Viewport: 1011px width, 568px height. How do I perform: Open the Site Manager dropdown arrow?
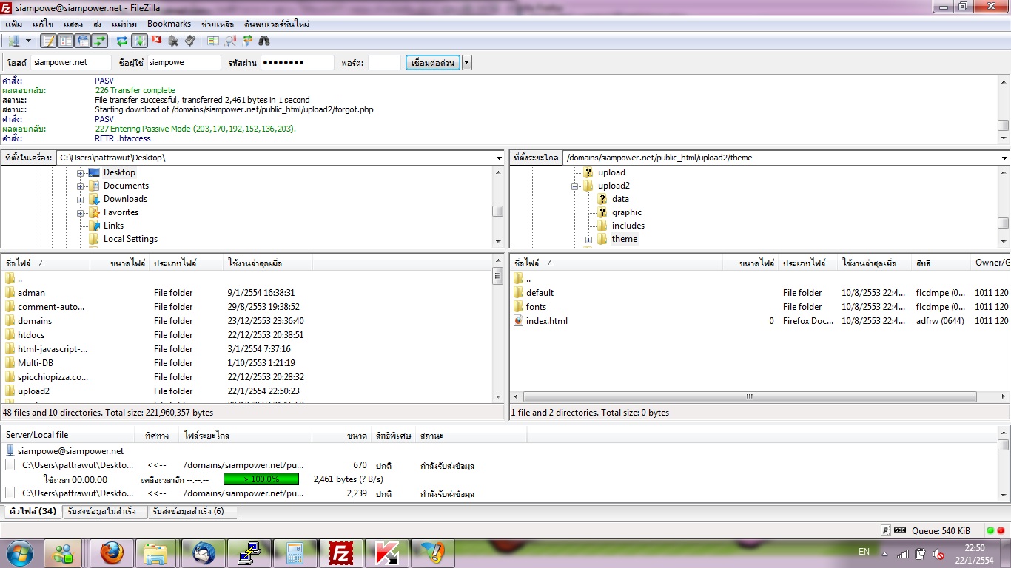28,41
